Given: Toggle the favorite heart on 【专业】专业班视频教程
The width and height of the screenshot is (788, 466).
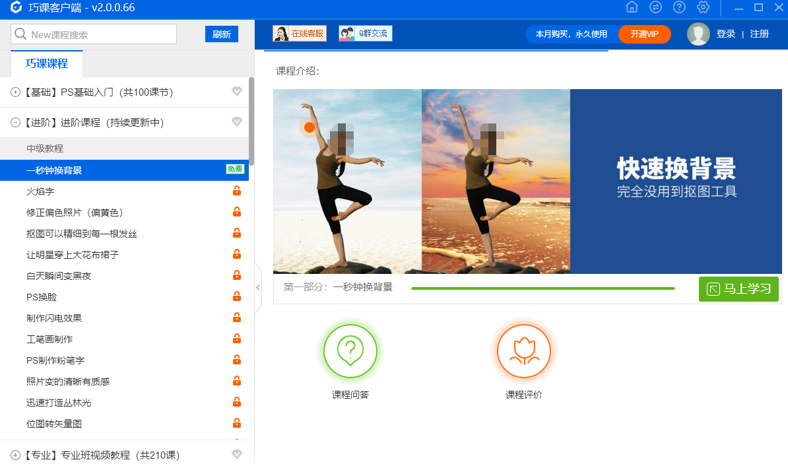Looking at the screenshot, I should (x=237, y=454).
